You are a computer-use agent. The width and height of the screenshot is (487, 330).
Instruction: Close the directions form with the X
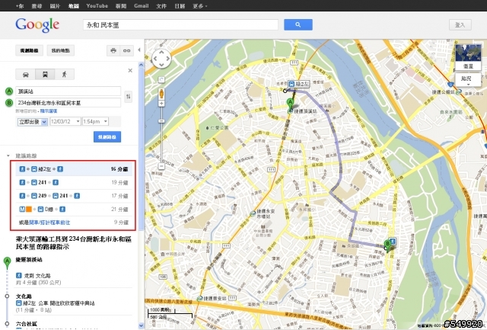130,71
